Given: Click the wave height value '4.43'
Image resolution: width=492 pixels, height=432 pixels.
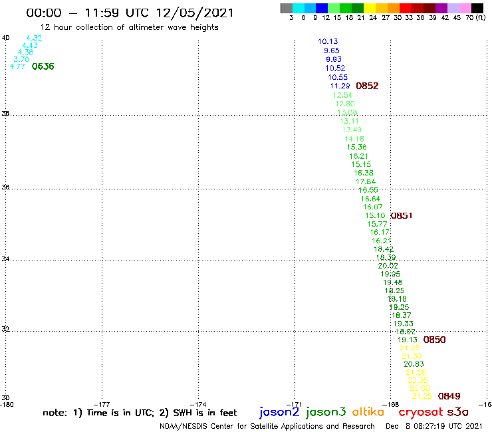Looking at the screenshot, I should (30, 45).
